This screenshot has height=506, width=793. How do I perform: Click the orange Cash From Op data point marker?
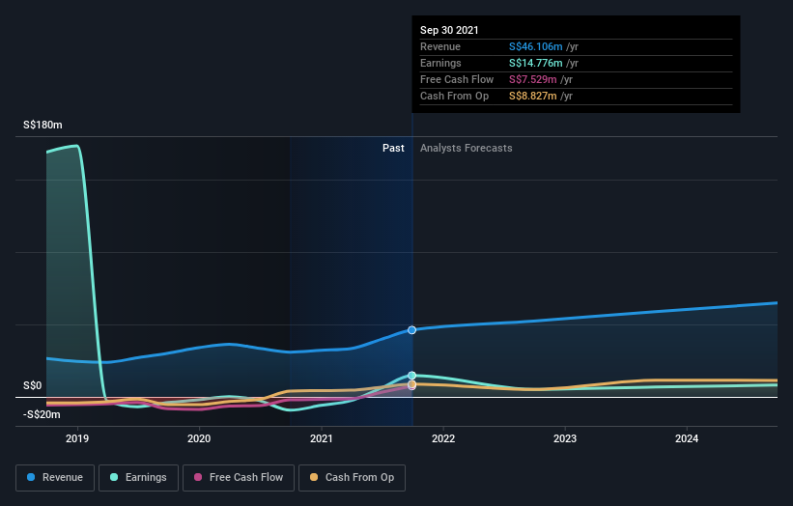(x=412, y=384)
